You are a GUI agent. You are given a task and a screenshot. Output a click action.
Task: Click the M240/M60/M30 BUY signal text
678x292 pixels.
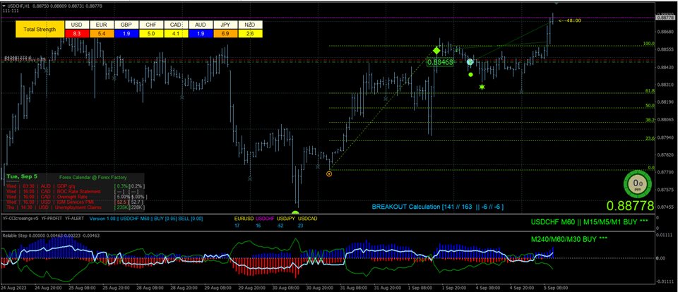(x=569, y=238)
